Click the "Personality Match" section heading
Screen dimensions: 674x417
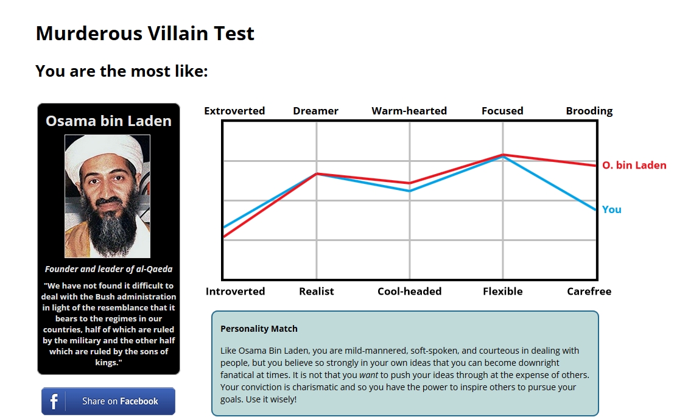(259, 329)
